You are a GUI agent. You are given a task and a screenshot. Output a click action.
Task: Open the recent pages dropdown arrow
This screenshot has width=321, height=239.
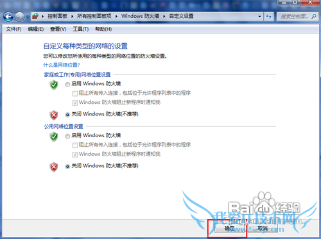pos(28,17)
